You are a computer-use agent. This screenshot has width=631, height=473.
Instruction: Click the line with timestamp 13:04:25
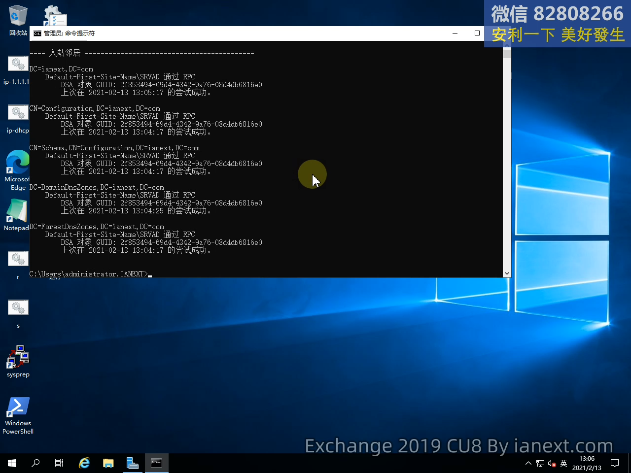click(x=136, y=211)
